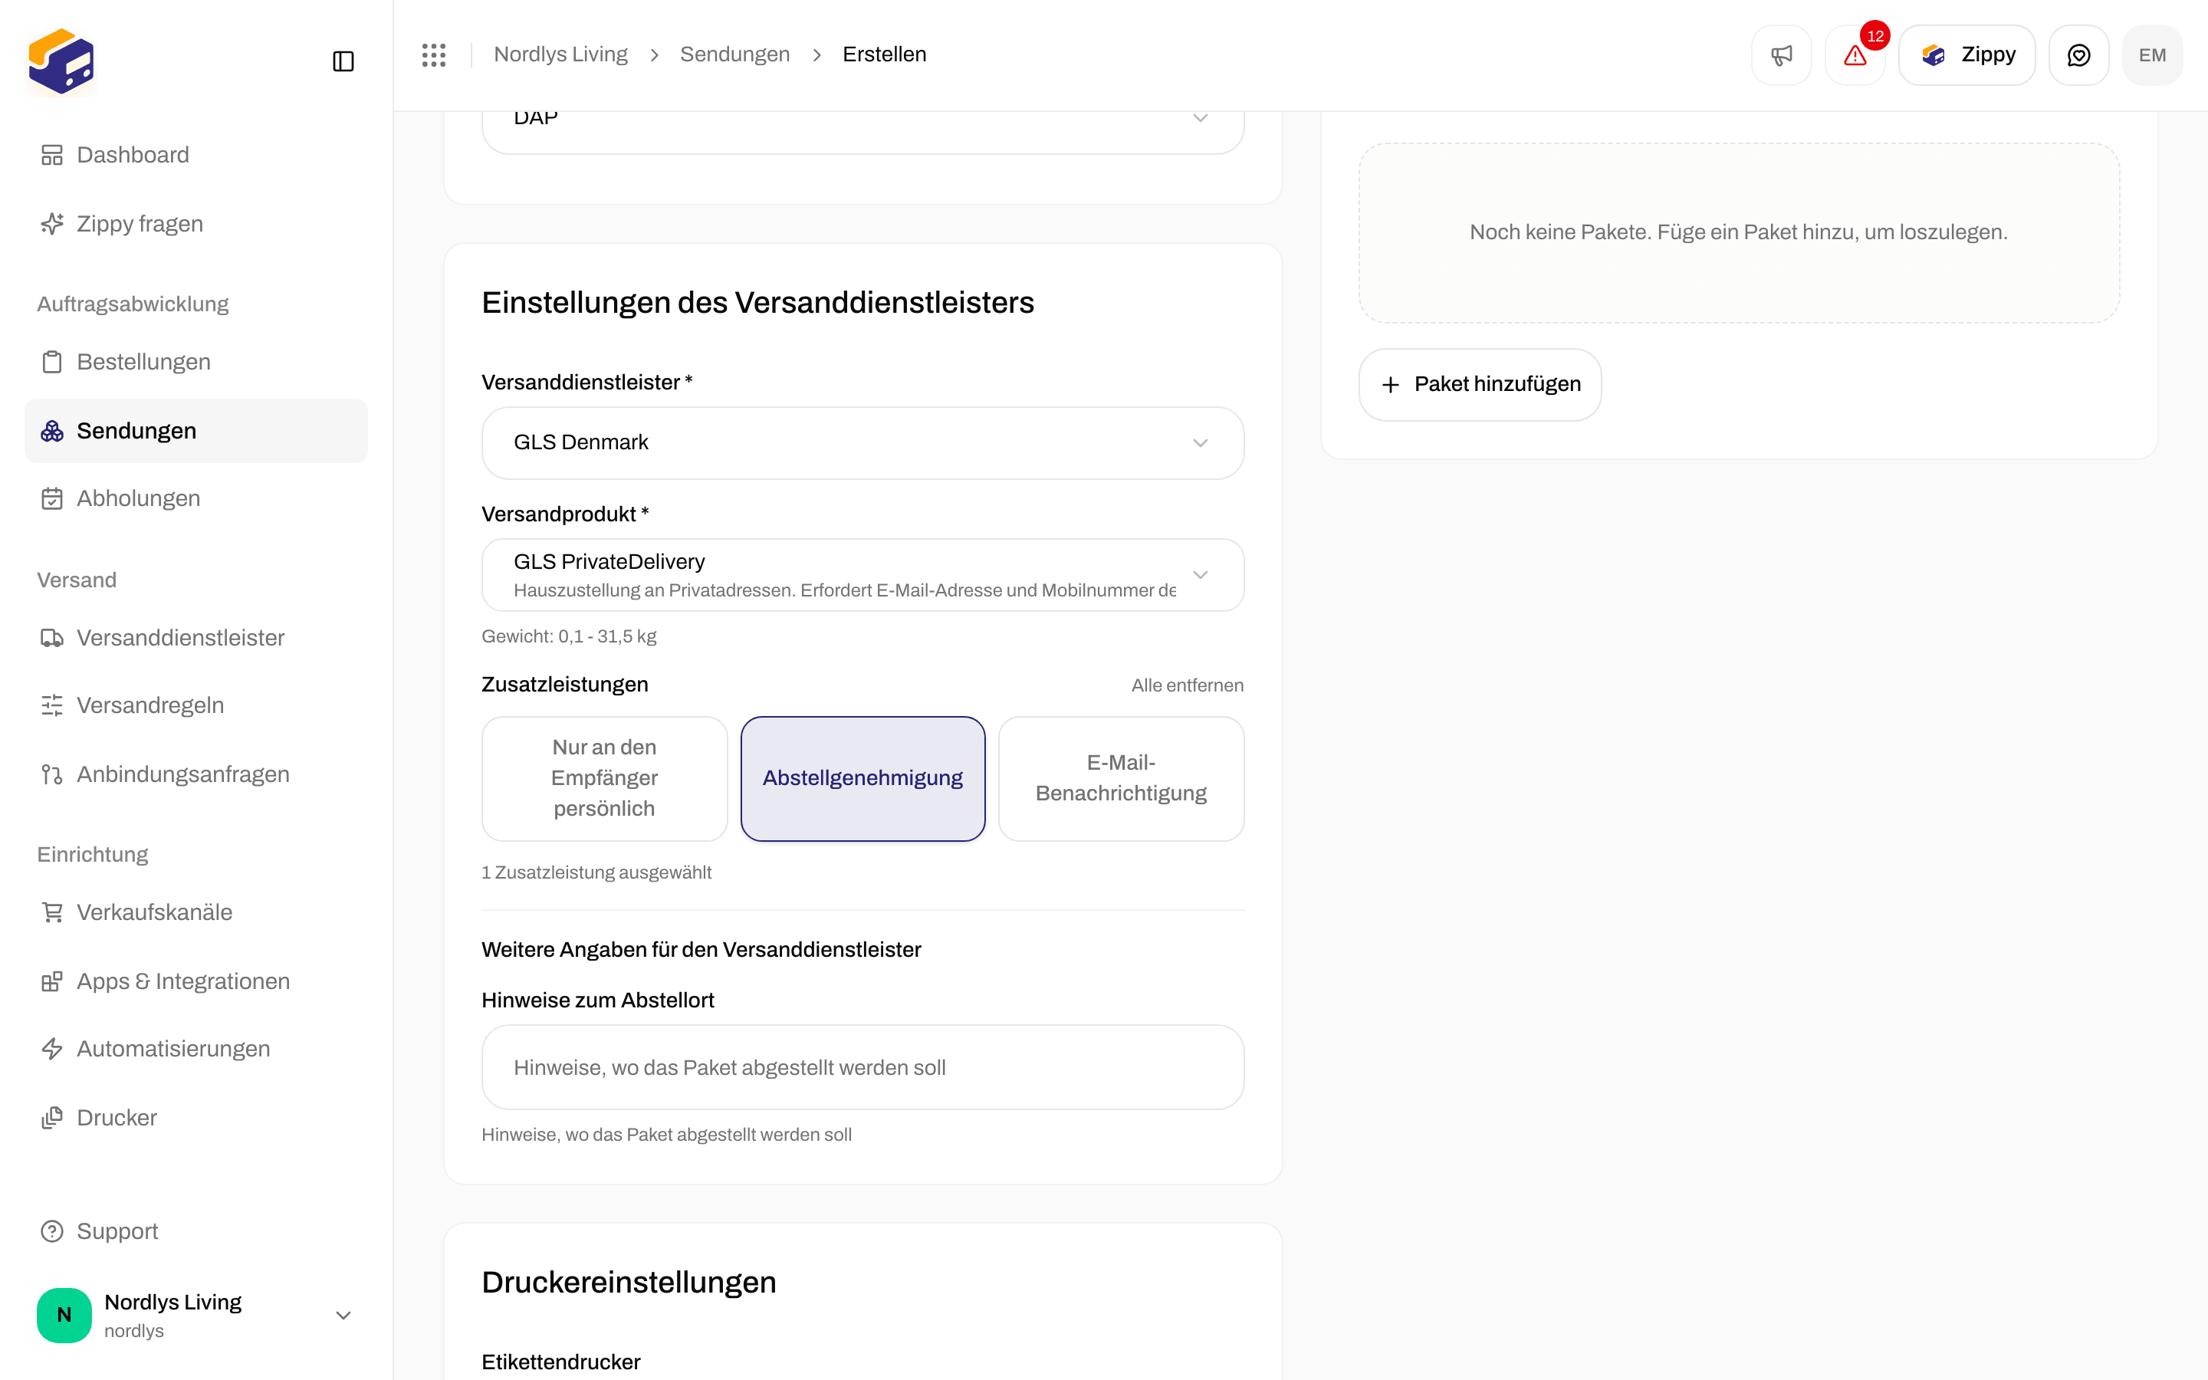This screenshot has height=1380, width=2208.
Task: Open Anbindungsanfragen in the sidebar
Action: pyautogui.click(x=196, y=774)
